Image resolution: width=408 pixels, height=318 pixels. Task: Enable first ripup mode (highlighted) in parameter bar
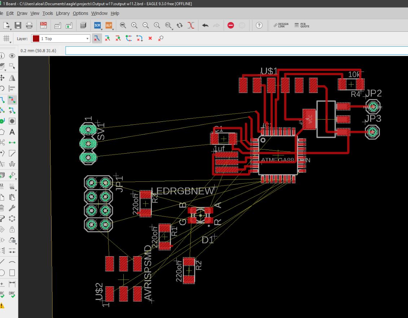click(97, 39)
